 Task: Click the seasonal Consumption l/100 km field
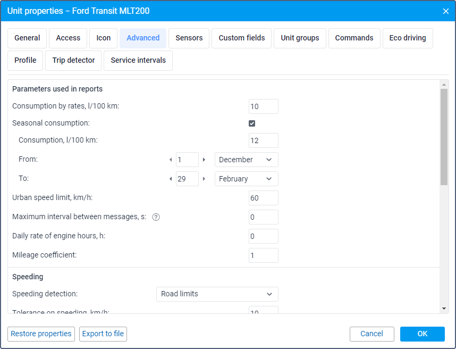coord(264,140)
